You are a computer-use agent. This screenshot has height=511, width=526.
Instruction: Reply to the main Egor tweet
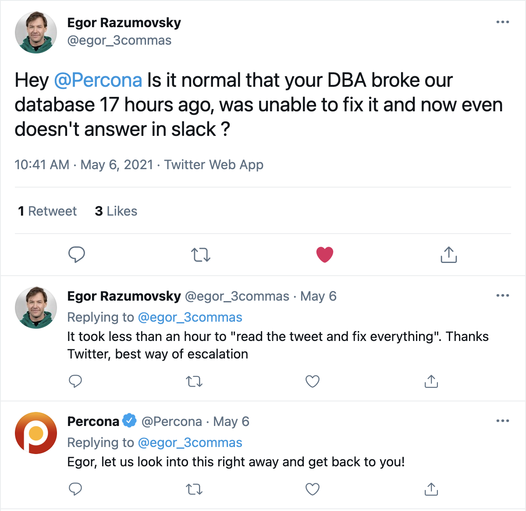point(77,254)
